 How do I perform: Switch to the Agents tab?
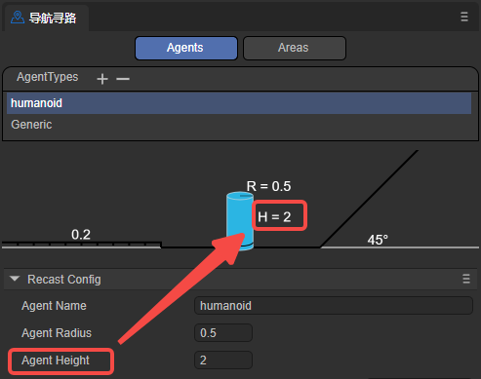click(x=186, y=48)
